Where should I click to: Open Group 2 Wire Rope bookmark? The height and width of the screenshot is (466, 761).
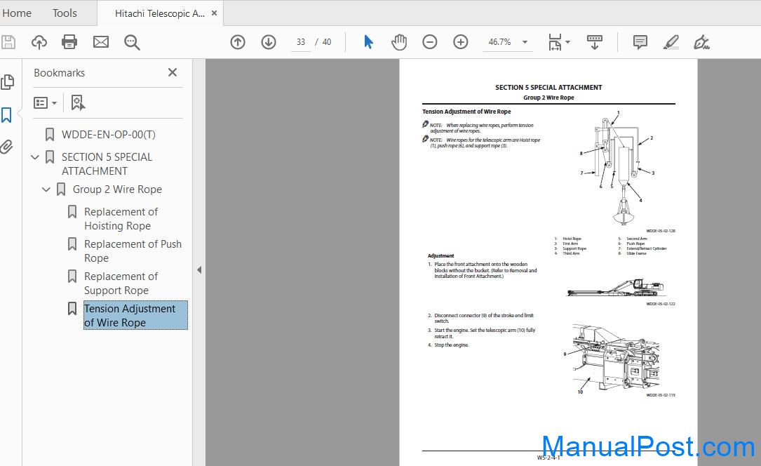point(117,189)
